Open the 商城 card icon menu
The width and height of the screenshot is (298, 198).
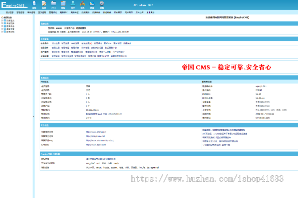coord(92,5)
